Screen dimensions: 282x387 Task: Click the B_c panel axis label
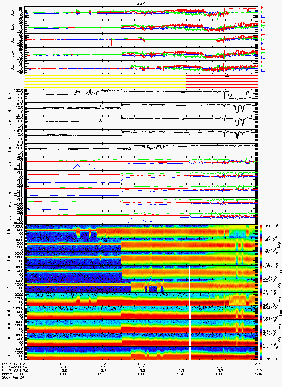12,41
